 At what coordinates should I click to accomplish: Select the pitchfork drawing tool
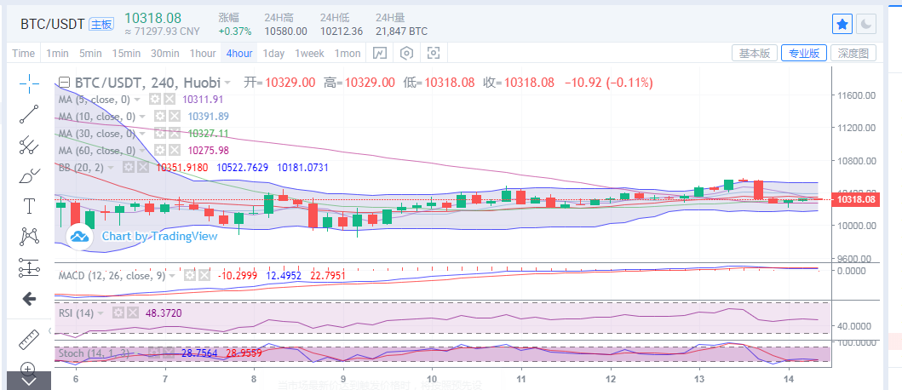(29, 145)
